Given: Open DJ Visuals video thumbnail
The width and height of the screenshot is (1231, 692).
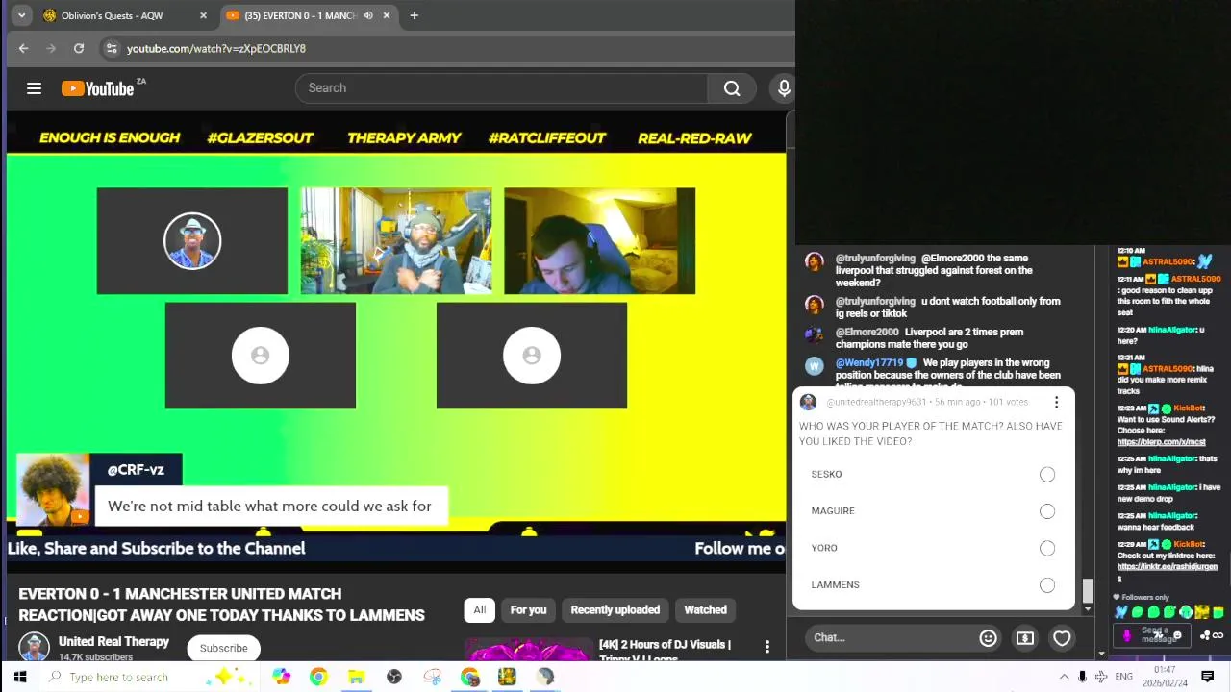Looking at the screenshot, I should pyautogui.click(x=527, y=650).
